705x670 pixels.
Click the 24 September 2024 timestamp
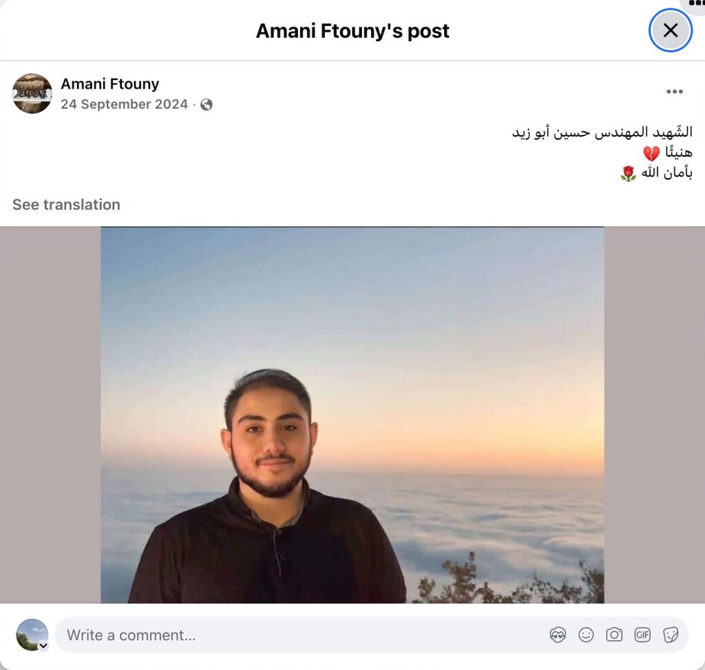click(x=124, y=105)
